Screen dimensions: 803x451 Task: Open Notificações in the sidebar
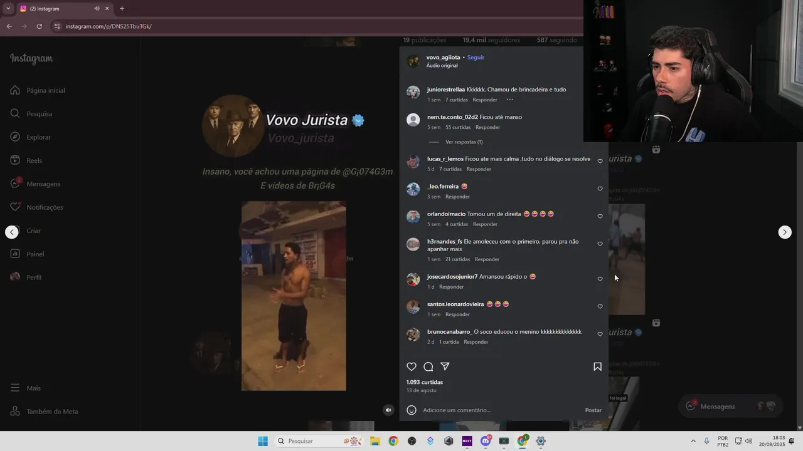pyautogui.click(x=36, y=207)
